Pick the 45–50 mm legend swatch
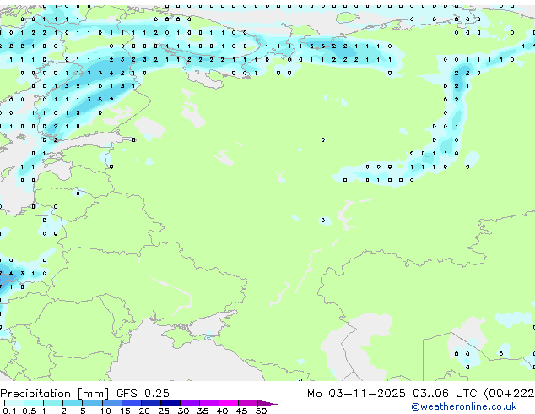This screenshot has height=414, width=535. tap(248, 403)
